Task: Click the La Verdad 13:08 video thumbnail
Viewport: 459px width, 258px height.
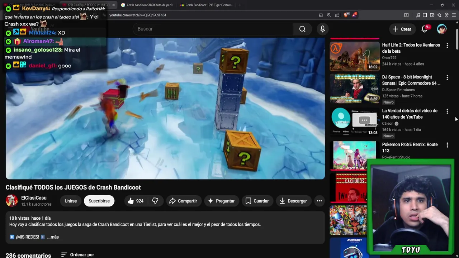Action: [355, 122]
